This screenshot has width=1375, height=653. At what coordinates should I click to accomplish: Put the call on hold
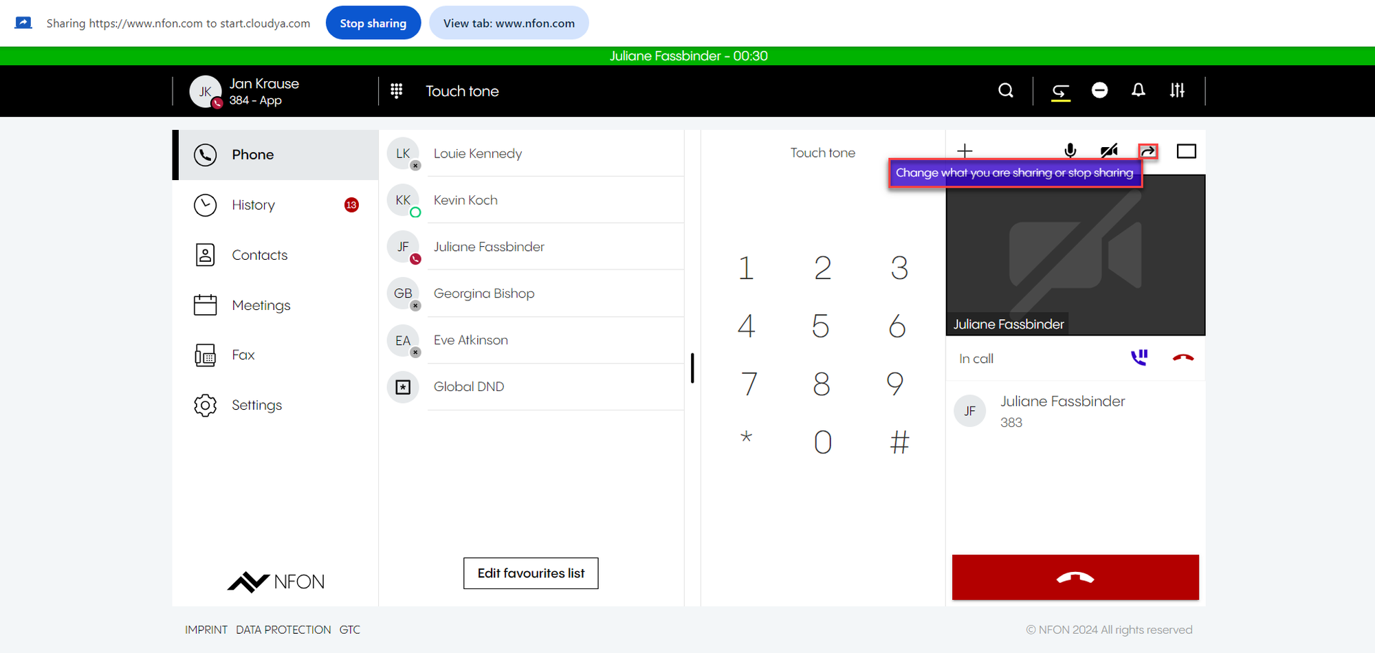pyautogui.click(x=1139, y=358)
